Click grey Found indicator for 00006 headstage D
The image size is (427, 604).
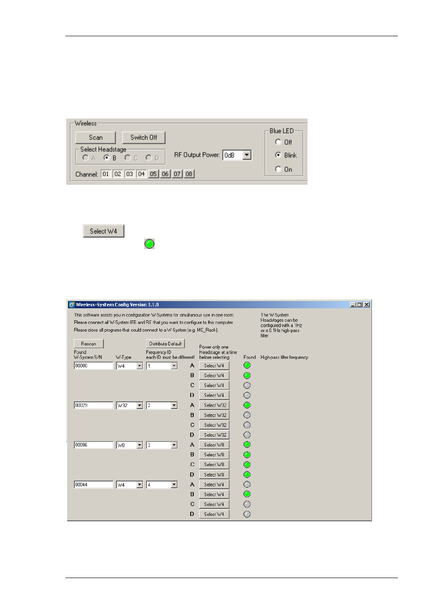[247, 395]
